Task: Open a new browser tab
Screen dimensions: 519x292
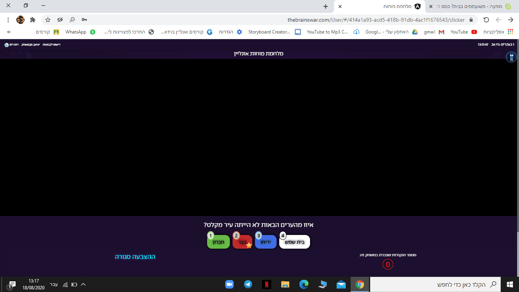Action: (x=325, y=6)
